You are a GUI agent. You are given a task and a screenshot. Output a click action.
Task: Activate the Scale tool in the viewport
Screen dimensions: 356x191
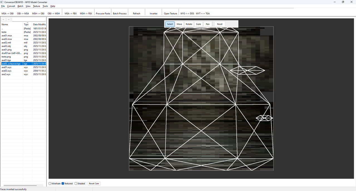198,24
